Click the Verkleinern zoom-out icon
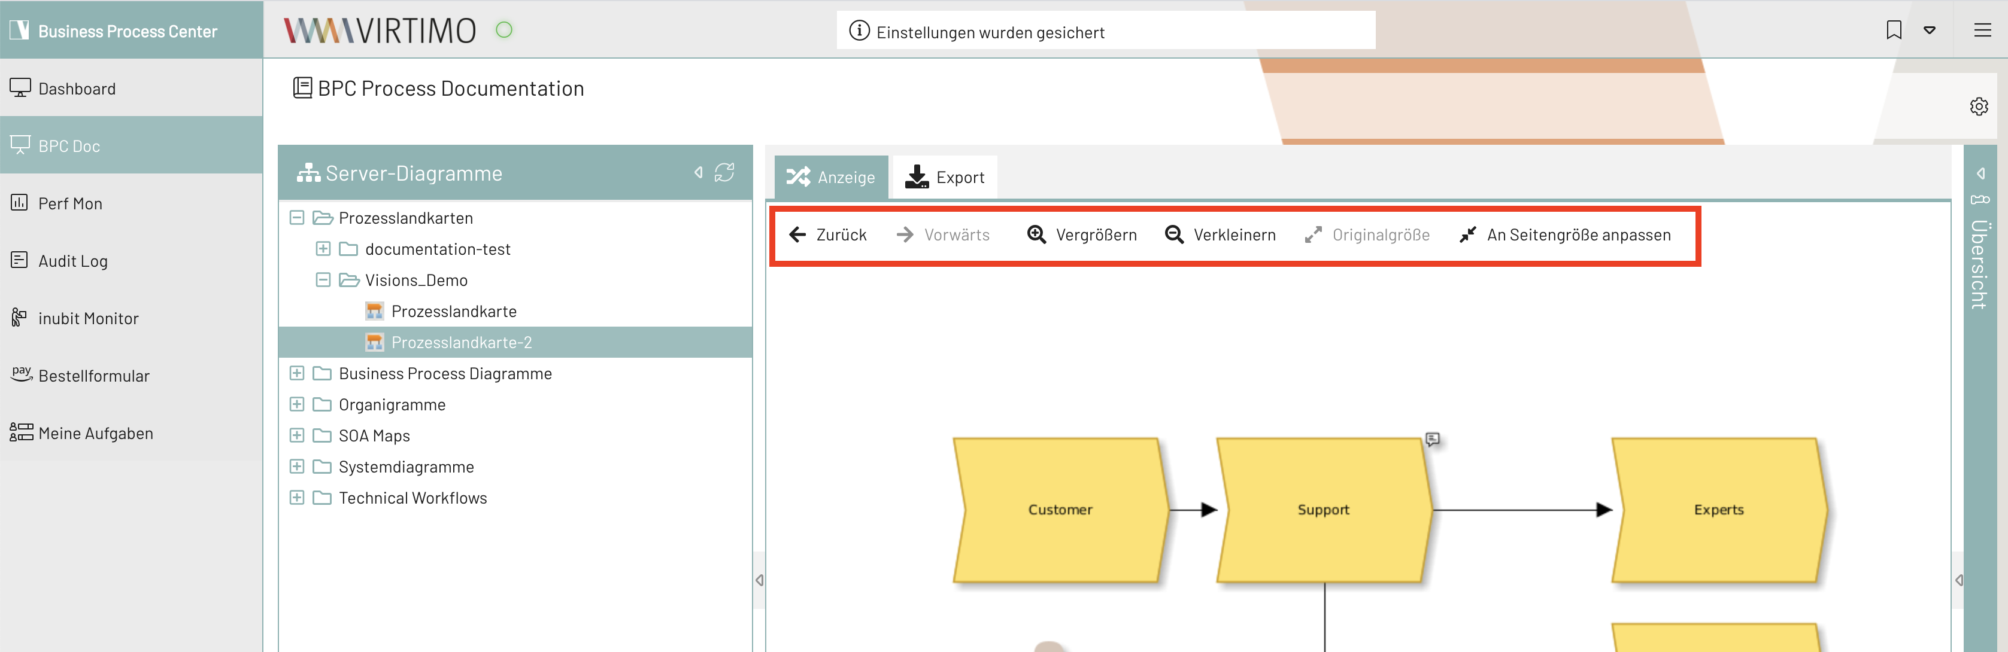This screenshot has width=2008, height=652. pos(1174,234)
